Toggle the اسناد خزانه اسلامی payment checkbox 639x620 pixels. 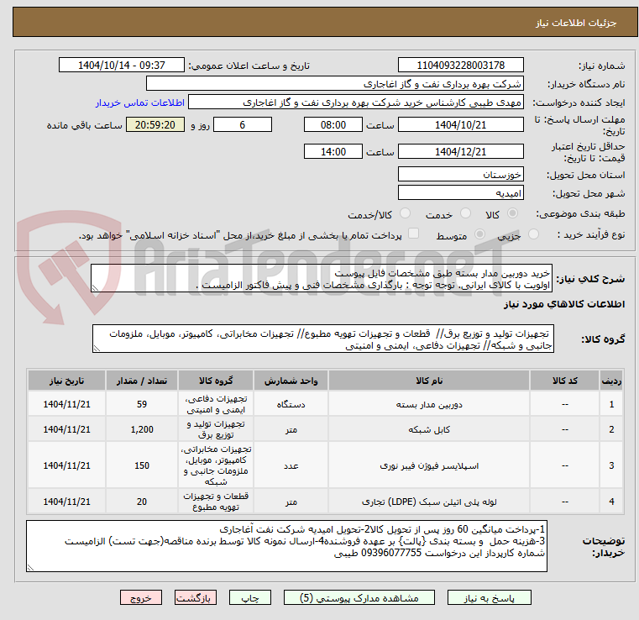(414, 234)
